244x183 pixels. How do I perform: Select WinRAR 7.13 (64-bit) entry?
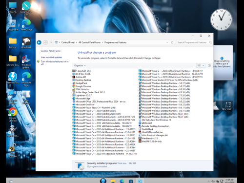tap(150, 142)
